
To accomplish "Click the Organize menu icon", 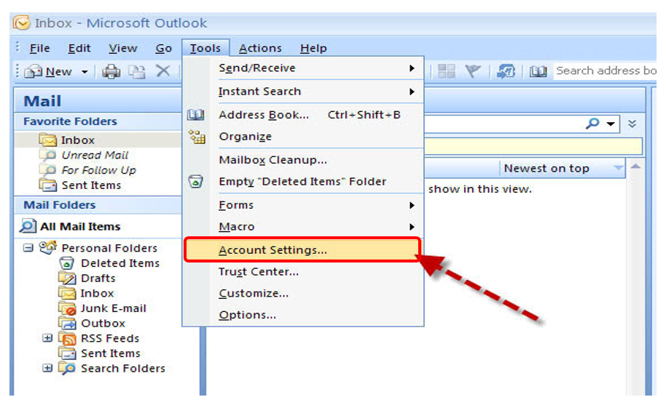I will coord(197,137).
